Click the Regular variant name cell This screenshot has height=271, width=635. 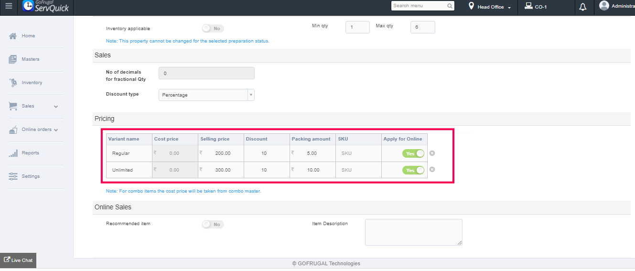129,153
